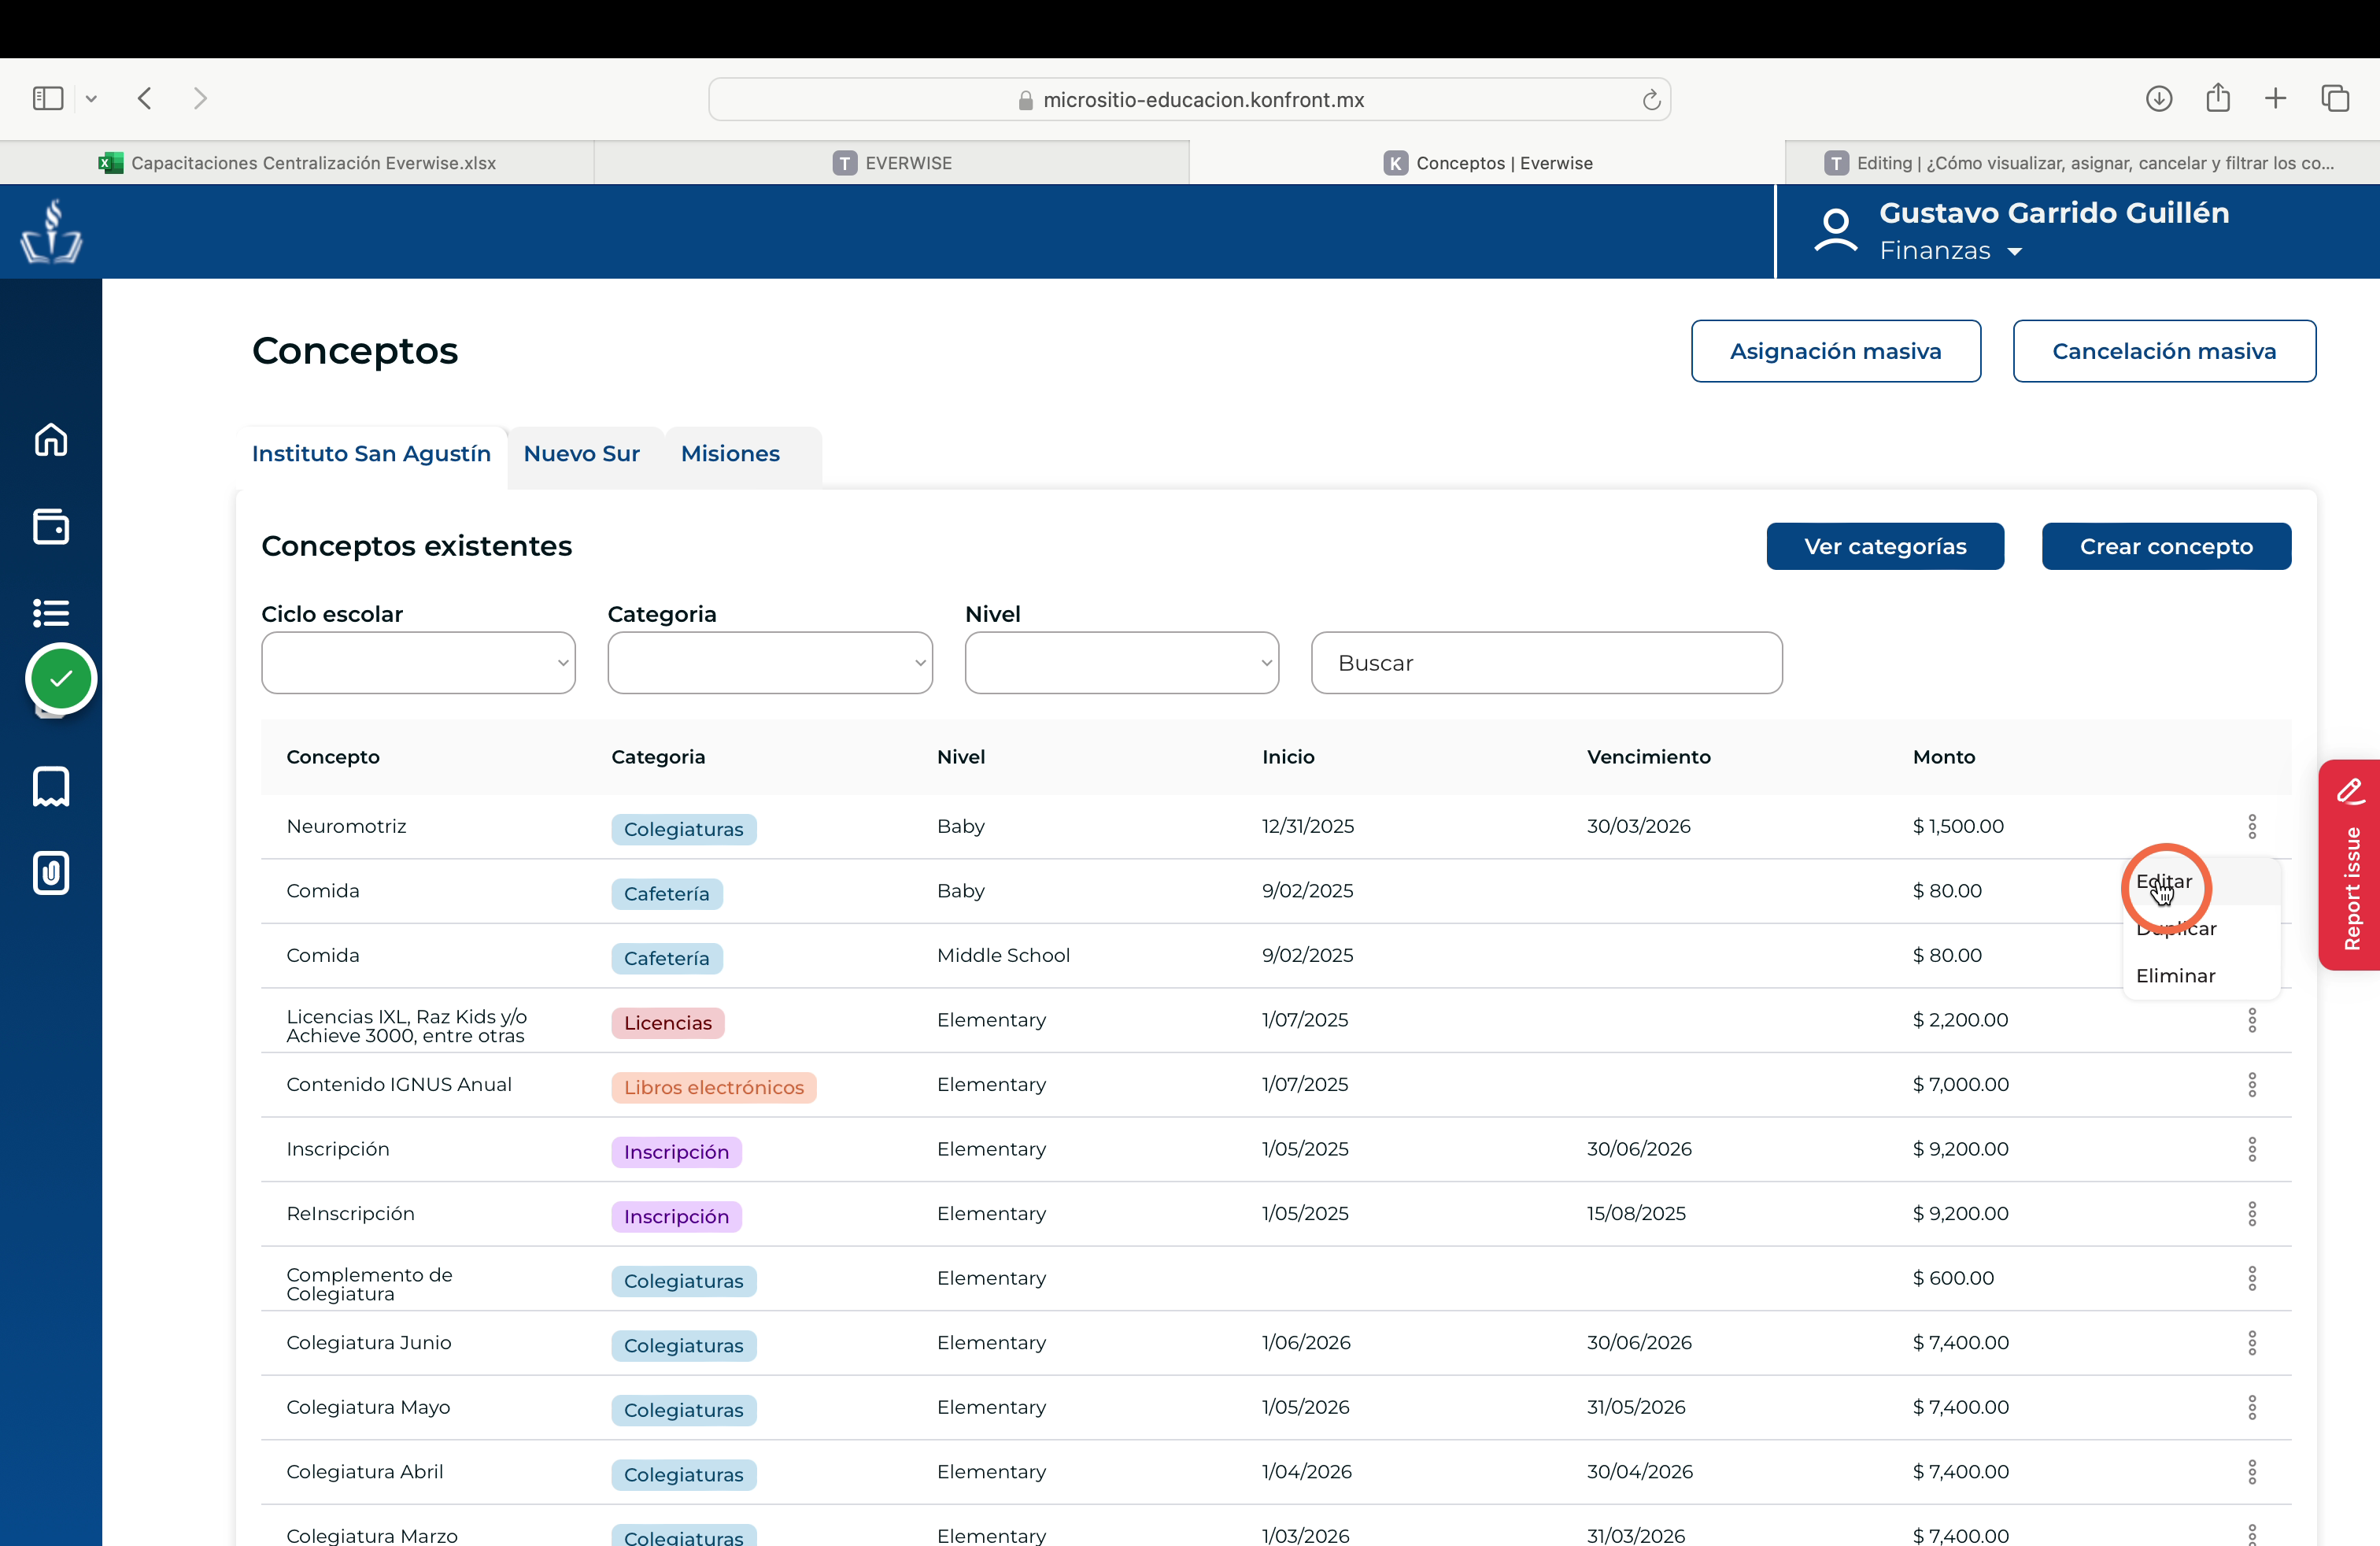Click the green checkmark circle in sidebar
Viewport: 2380px width, 1546px height.
tap(61, 679)
